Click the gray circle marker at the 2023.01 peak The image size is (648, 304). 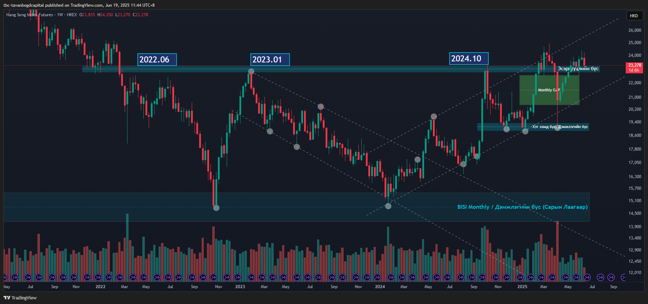coord(251,71)
